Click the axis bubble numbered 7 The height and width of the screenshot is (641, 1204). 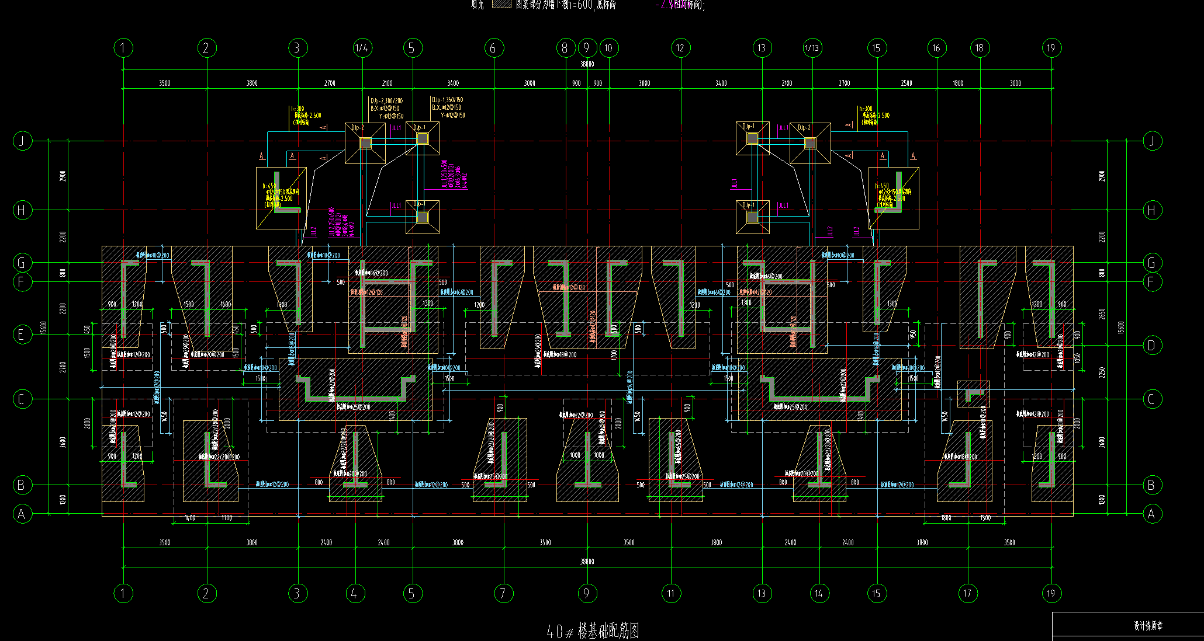pyautogui.click(x=503, y=594)
